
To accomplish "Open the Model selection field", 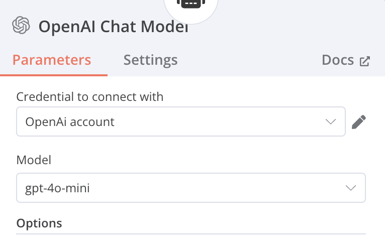I will tap(181, 188).
